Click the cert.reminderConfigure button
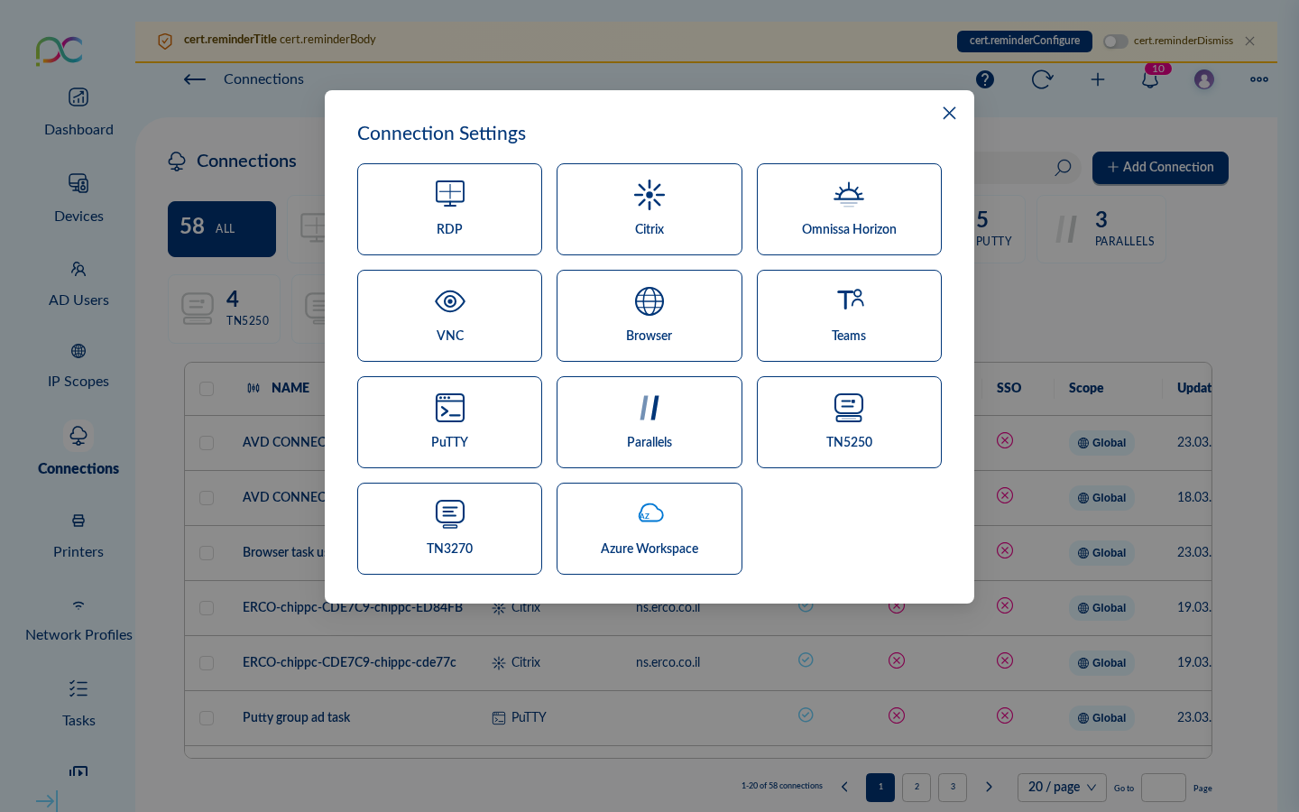This screenshot has height=812, width=1299. pos(1024,42)
